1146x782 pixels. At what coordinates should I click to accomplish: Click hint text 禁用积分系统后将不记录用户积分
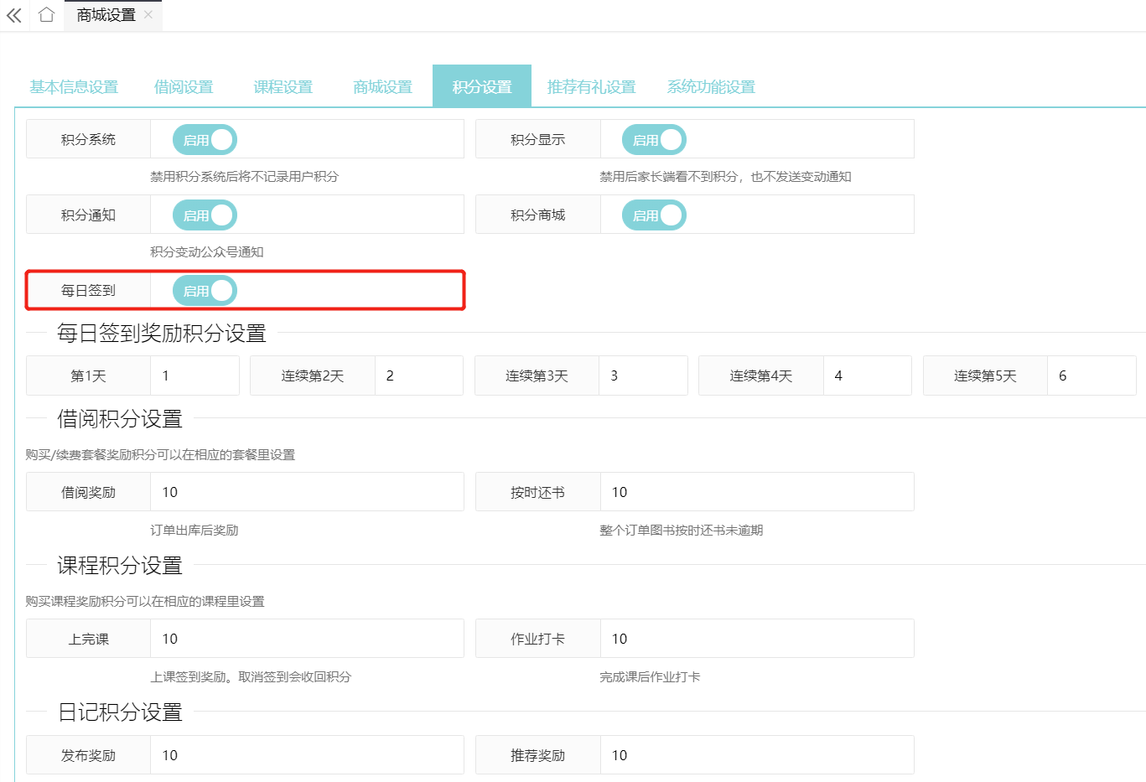pos(244,177)
